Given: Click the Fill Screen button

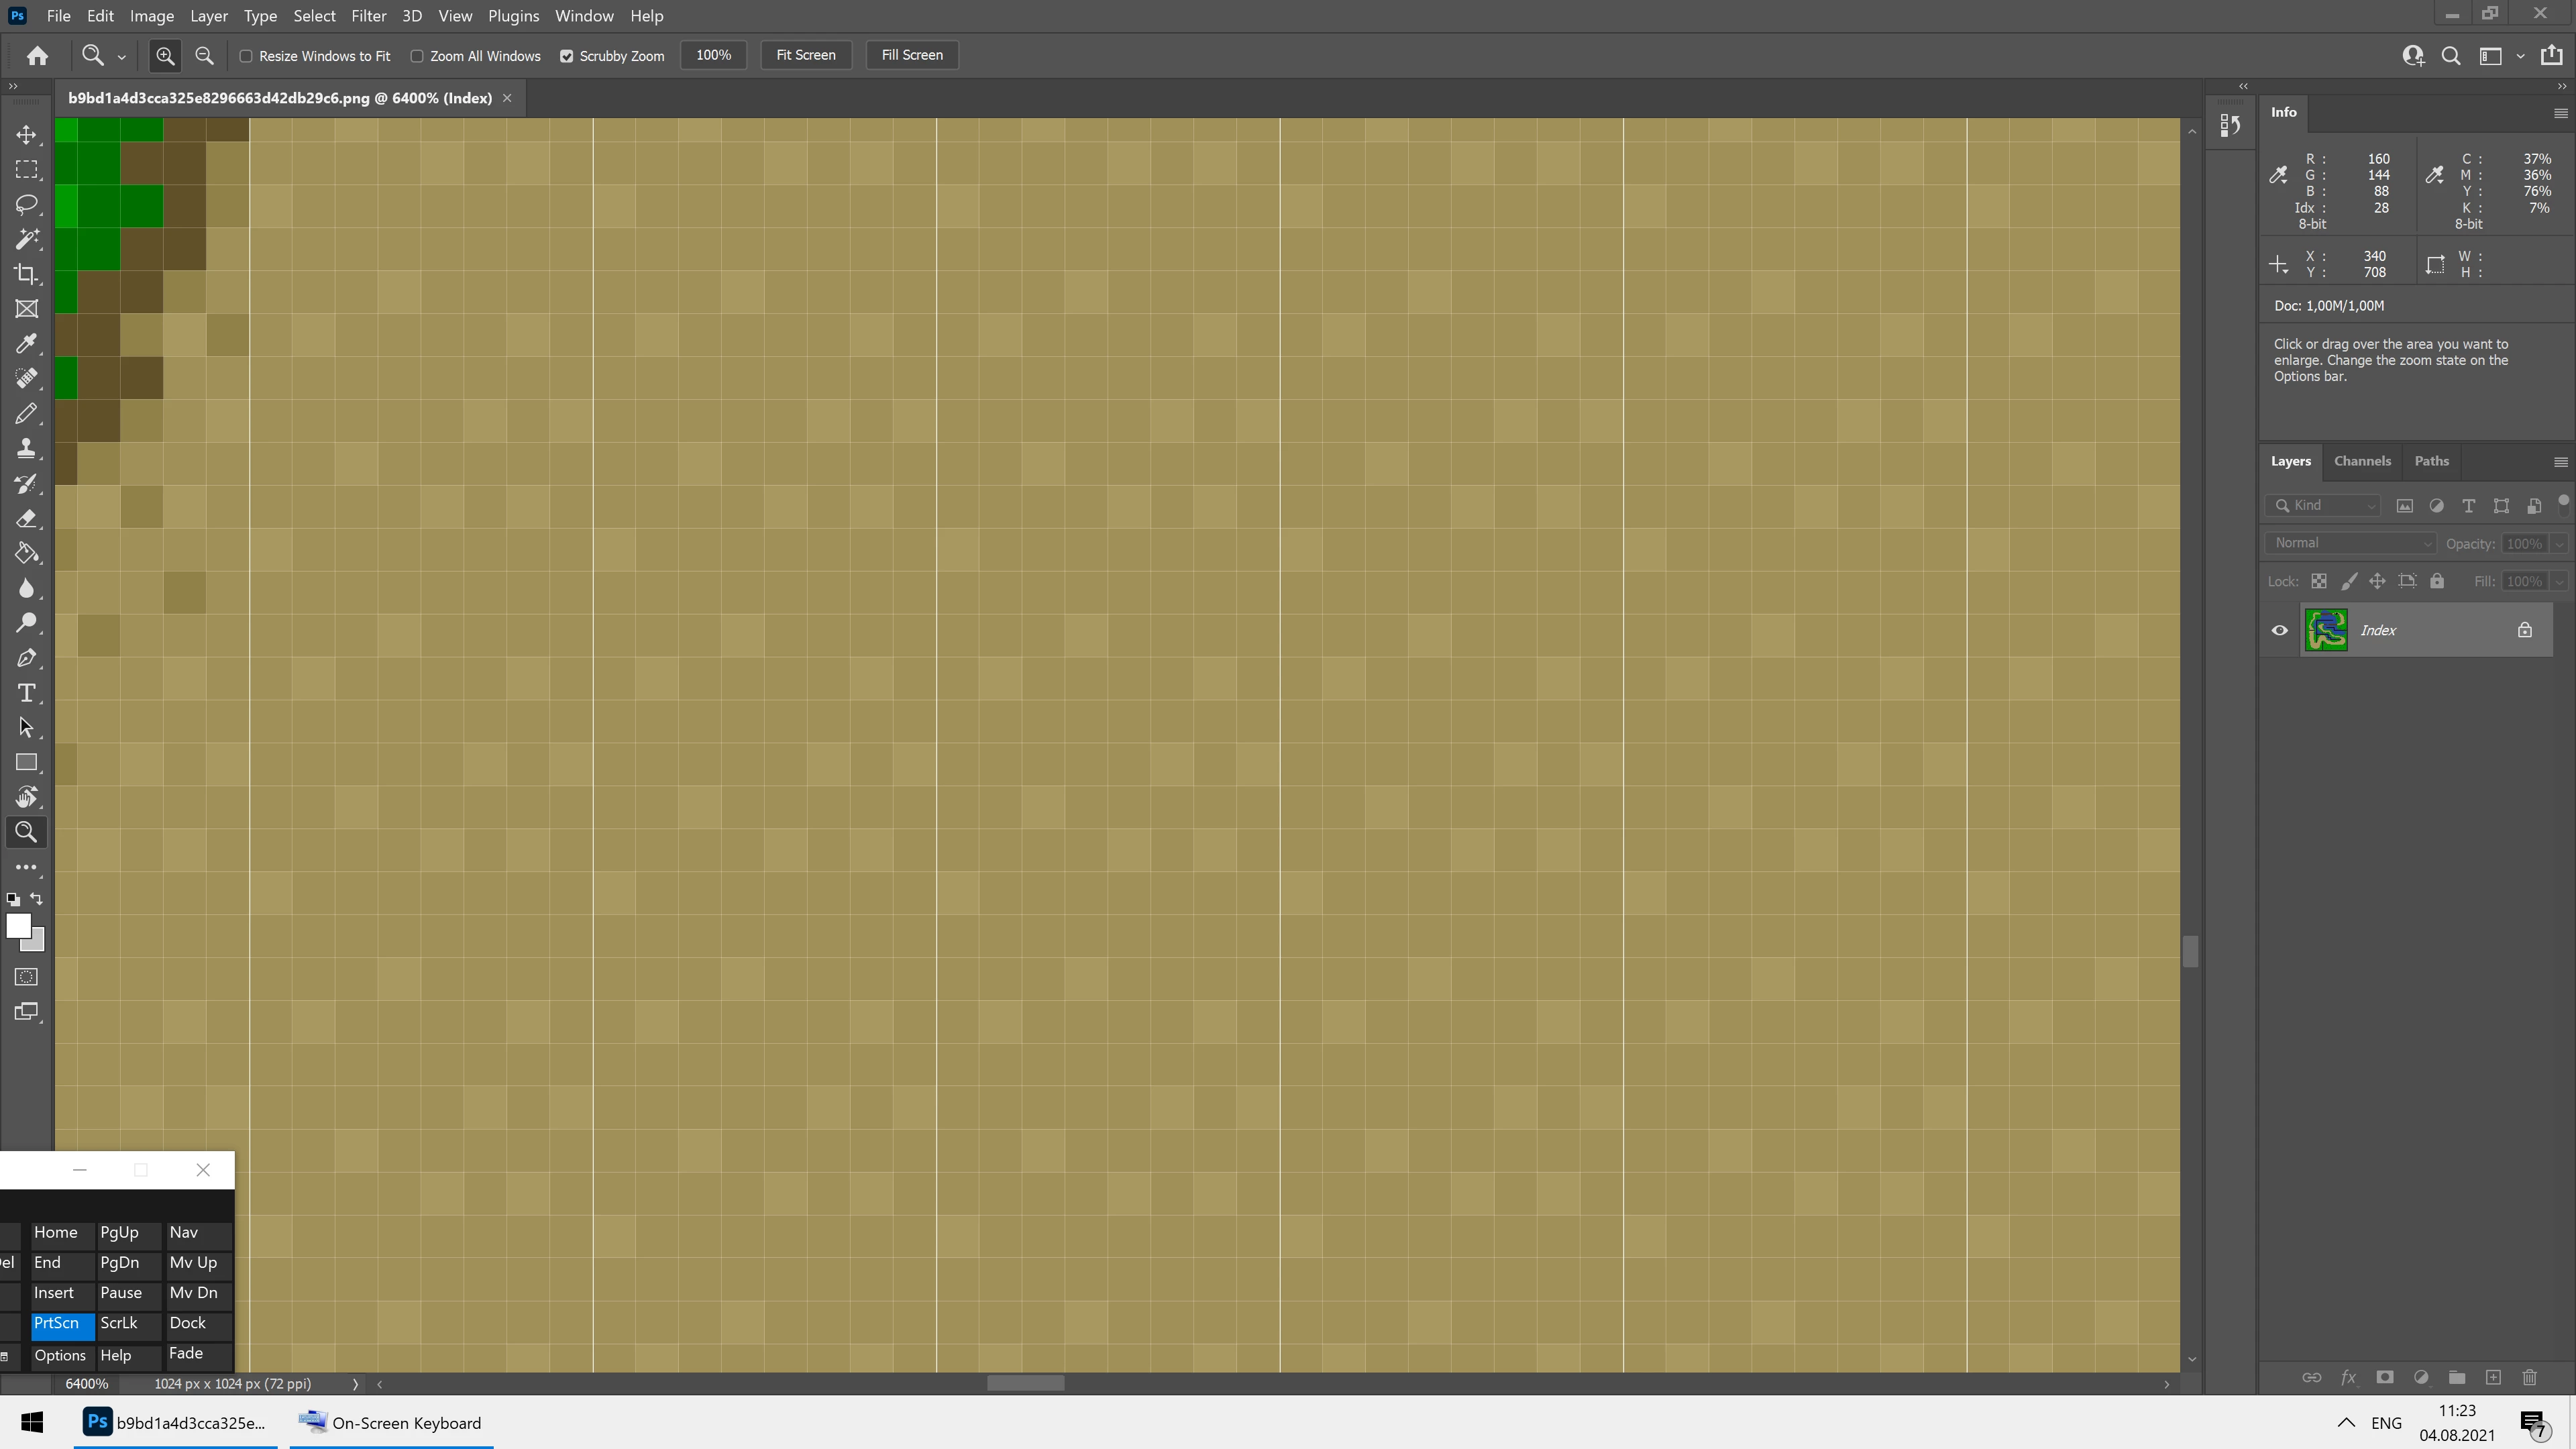Looking at the screenshot, I should 911,55.
